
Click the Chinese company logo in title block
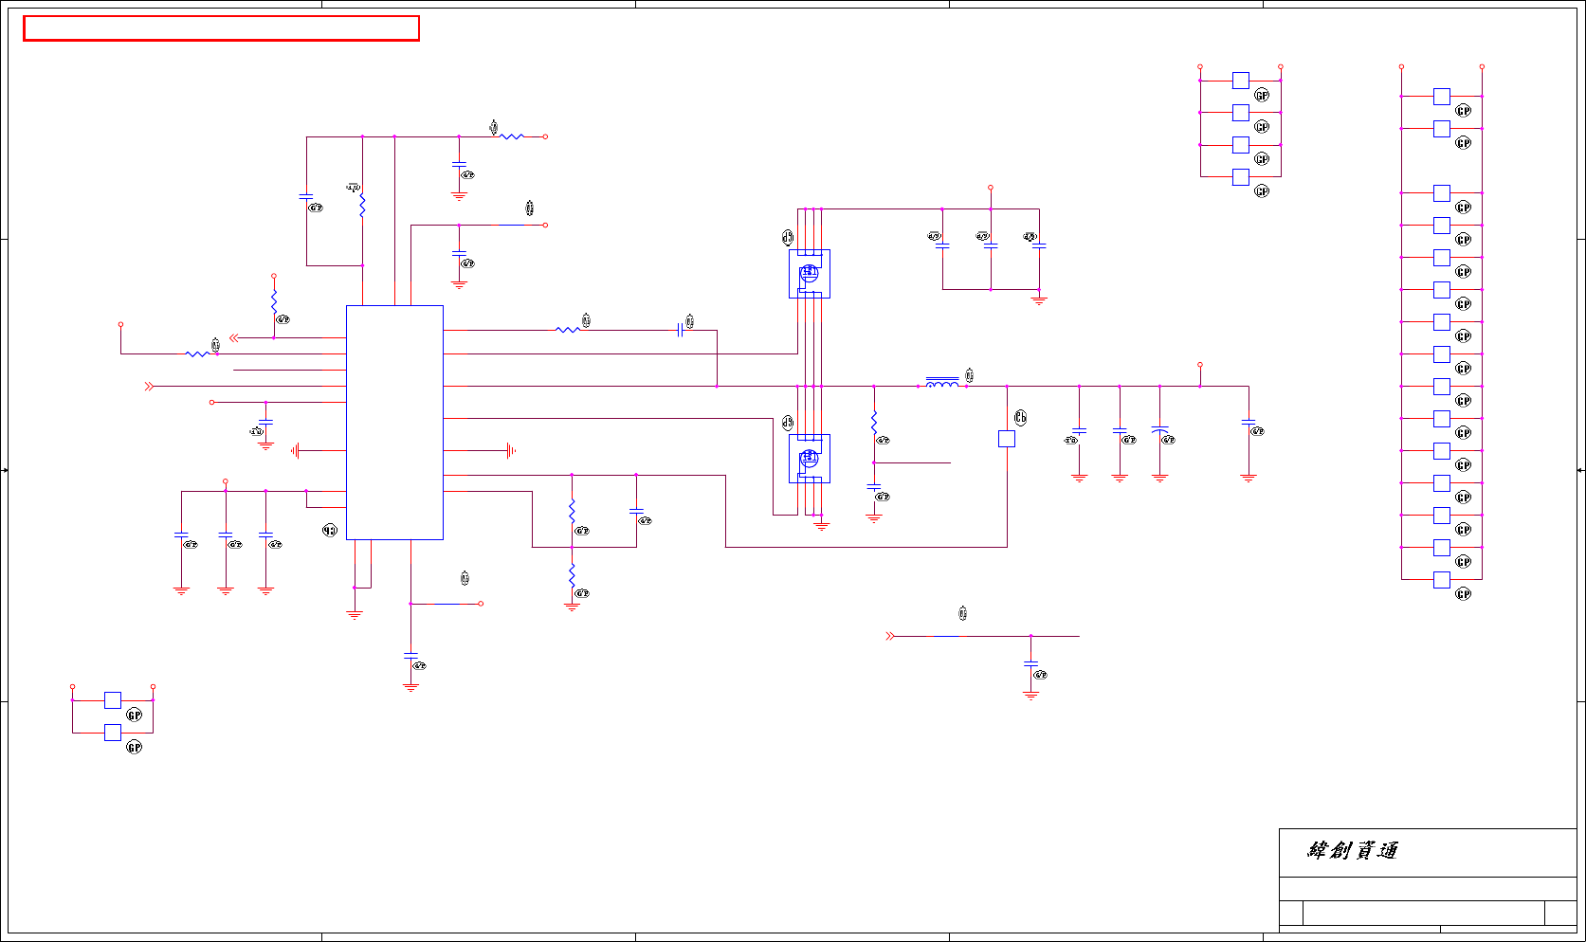tap(1353, 850)
